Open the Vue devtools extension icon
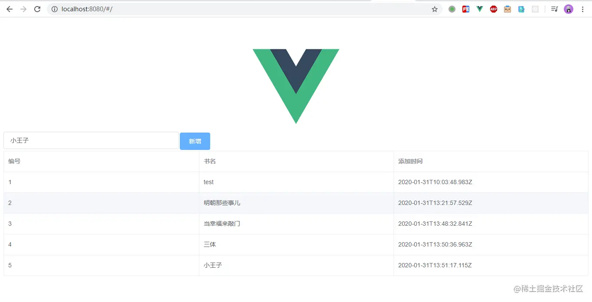The height and width of the screenshot is (302, 592). coord(480,9)
